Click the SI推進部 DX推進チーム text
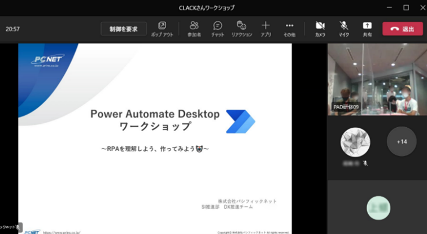The width and height of the screenshot is (427, 234). pos(227,207)
